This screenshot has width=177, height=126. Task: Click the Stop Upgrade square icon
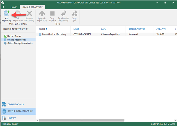(52, 14)
